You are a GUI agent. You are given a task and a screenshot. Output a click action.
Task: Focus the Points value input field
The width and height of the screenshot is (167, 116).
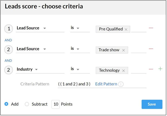pyautogui.click(x=55, y=104)
